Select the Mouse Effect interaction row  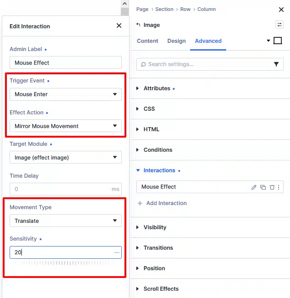[210, 187]
